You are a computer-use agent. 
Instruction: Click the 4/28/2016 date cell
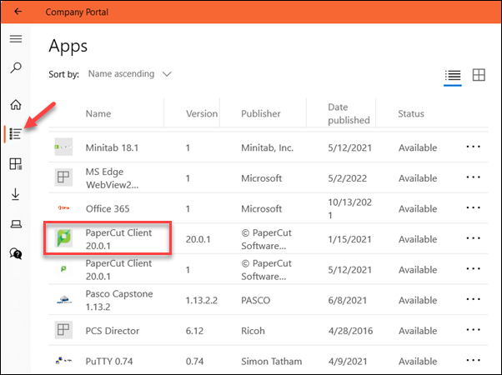[x=350, y=331]
